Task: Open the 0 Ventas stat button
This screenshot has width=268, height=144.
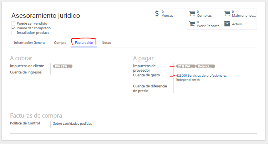Action: [x=169, y=14]
